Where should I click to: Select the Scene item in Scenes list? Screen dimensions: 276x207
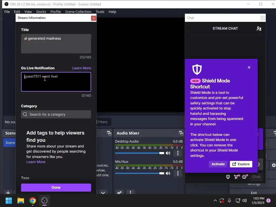pos(9,143)
